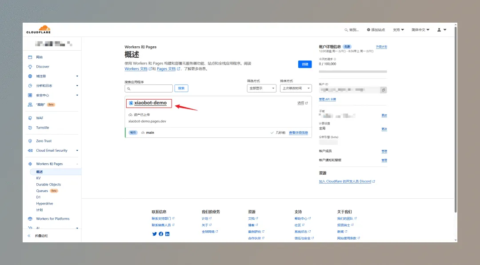Click the magnifier icon next to 转到

pos(346,30)
